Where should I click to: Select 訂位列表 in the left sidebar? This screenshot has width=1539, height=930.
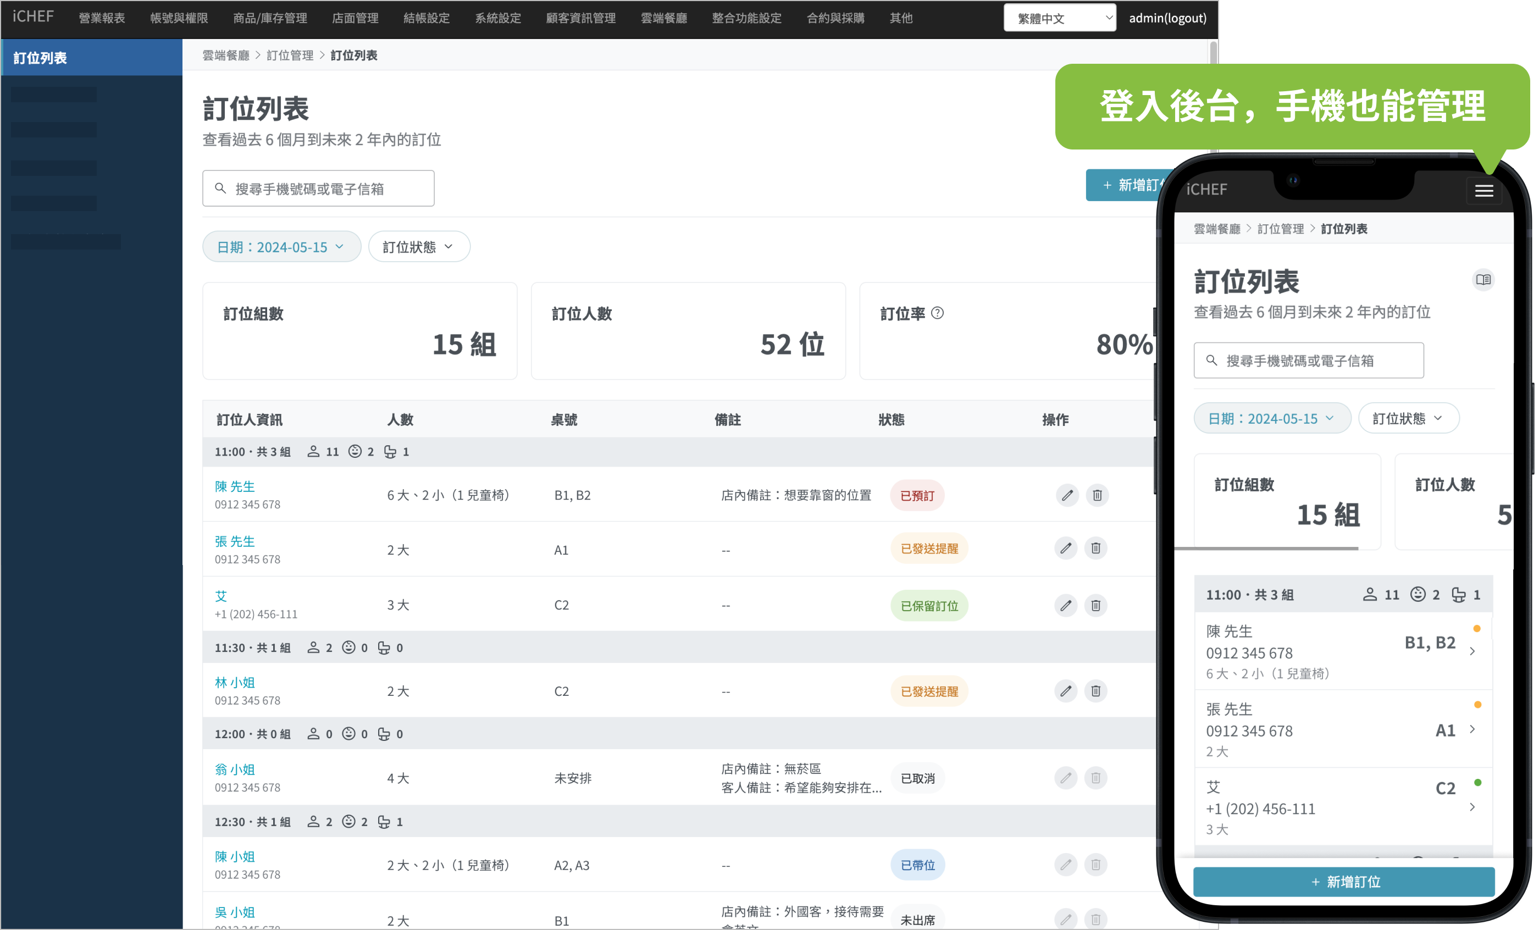[x=41, y=58]
